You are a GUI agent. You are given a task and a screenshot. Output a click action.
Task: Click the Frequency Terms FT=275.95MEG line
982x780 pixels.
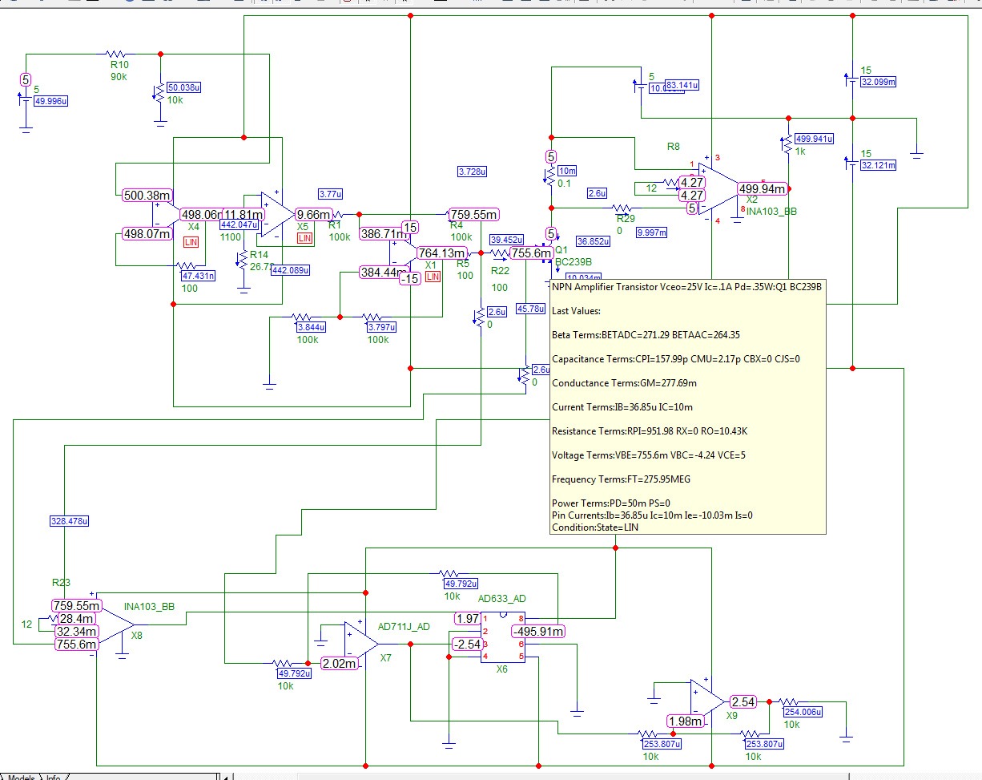coord(622,479)
